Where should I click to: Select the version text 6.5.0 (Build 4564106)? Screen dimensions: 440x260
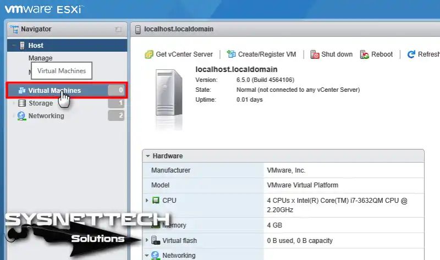point(265,80)
